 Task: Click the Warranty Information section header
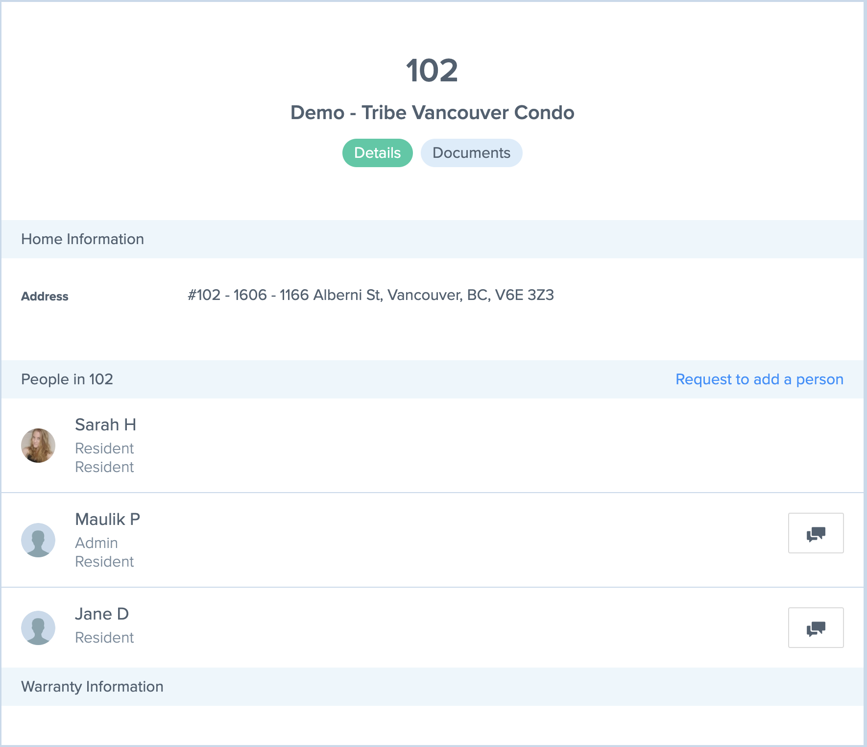tap(433, 687)
